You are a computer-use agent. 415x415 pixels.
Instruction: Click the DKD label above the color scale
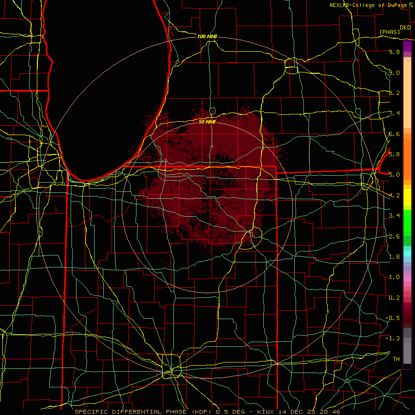coord(405,27)
